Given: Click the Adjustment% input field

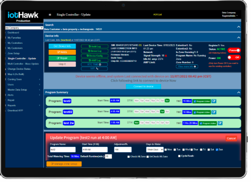Looking at the screenshot, I should coord(122,149).
